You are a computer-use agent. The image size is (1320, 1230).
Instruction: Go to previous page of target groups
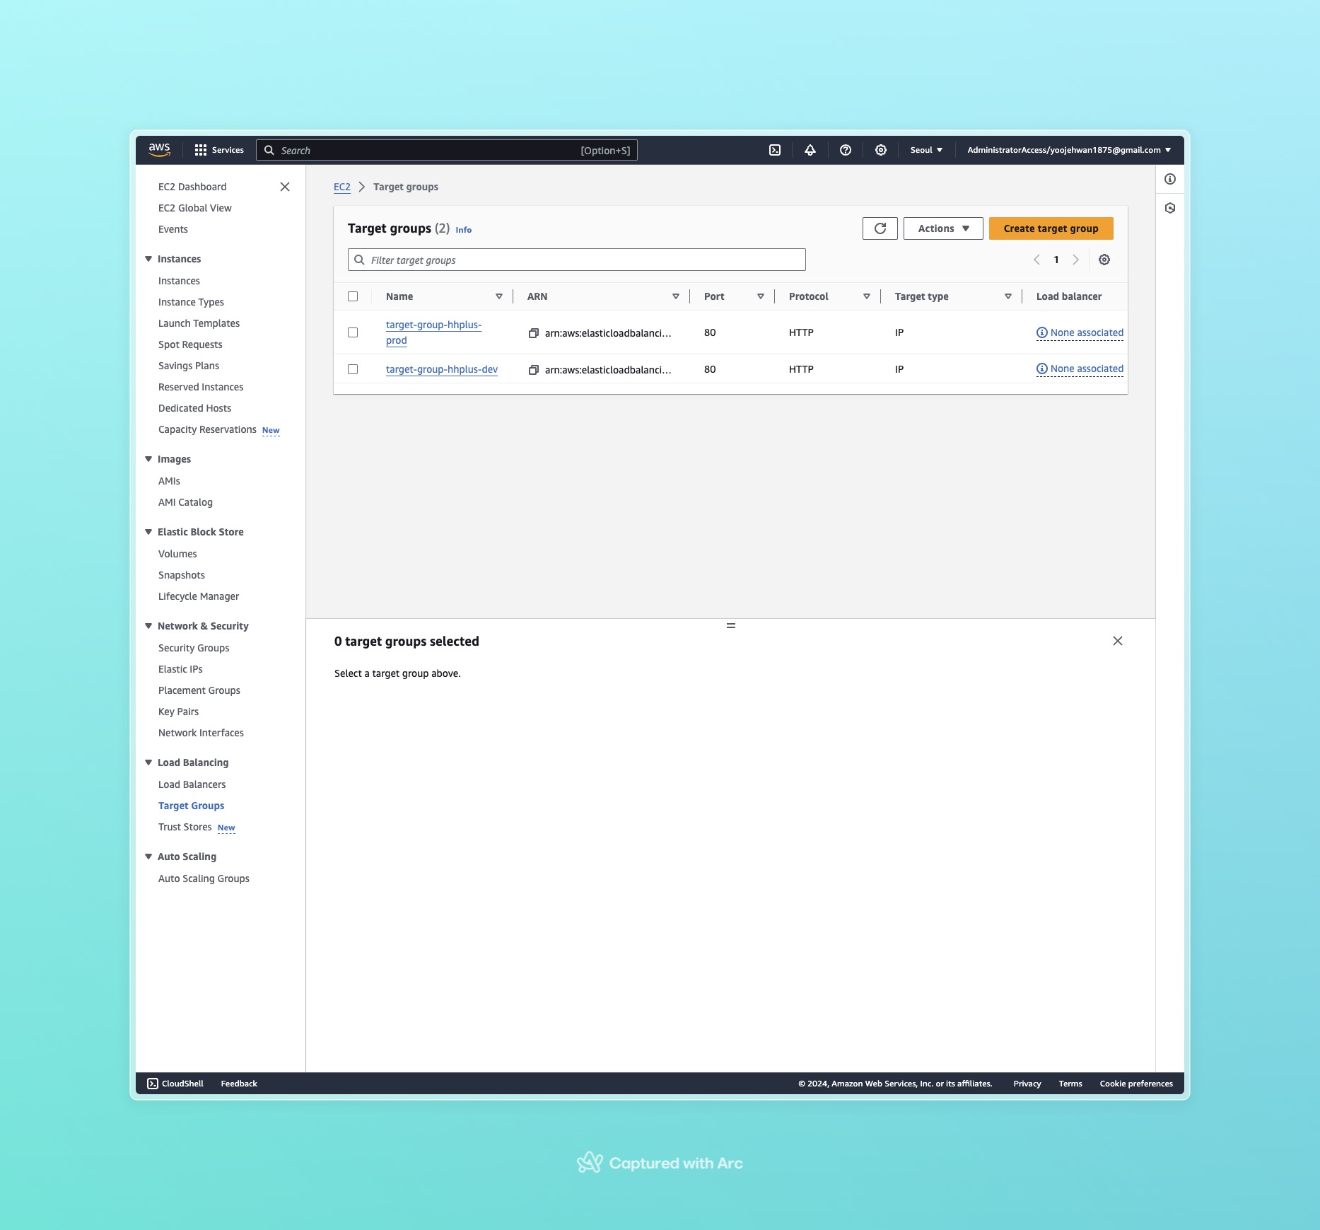coord(1036,260)
